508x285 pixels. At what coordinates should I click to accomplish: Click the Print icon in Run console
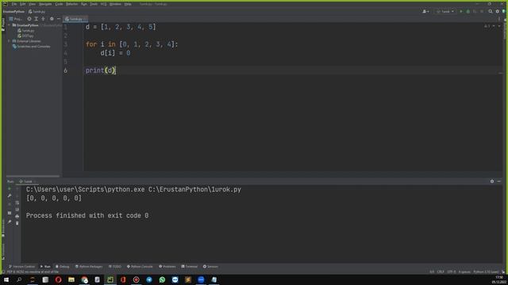click(17, 216)
